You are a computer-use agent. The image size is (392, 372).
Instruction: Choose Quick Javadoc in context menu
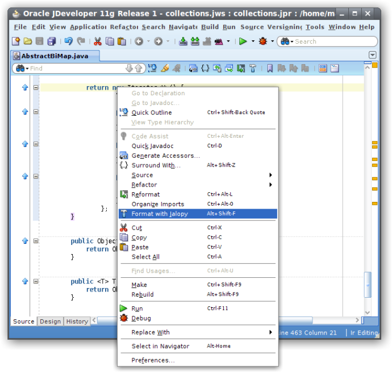[x=198, y=146]
